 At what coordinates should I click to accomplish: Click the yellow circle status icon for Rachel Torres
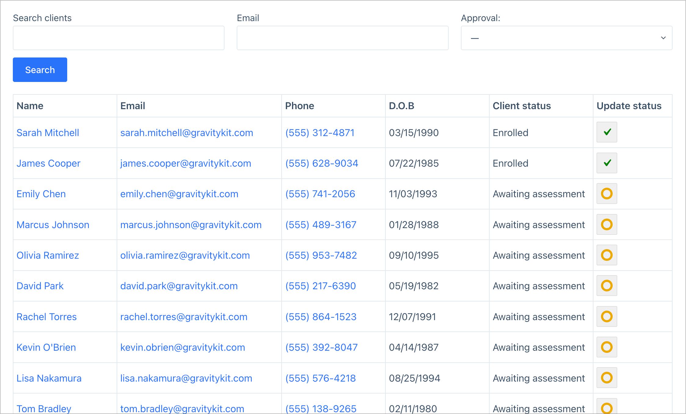click(x=607, y=316)
